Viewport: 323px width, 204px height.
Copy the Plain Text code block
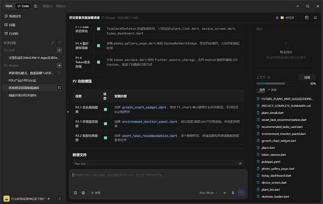pyautogui.click(x=240, y=164)
